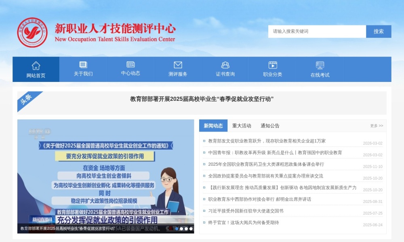Screen dimensions: 404x242
Task: Open news 中国青年报：职教改革再升级
Action: click(x=275, y=152)
